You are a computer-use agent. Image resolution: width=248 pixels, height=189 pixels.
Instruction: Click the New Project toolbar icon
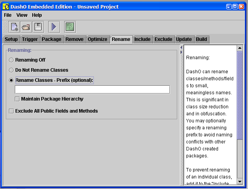[14, 27]
